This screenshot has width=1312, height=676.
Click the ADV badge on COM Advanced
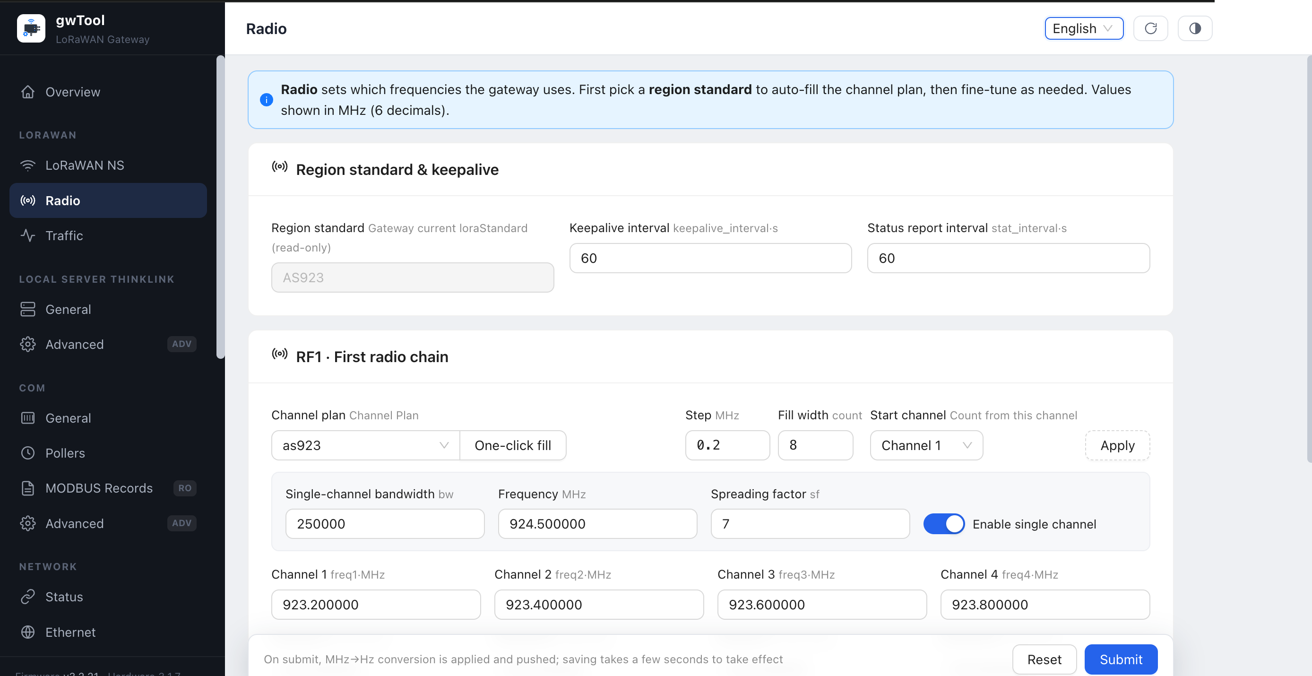point(182,523)
